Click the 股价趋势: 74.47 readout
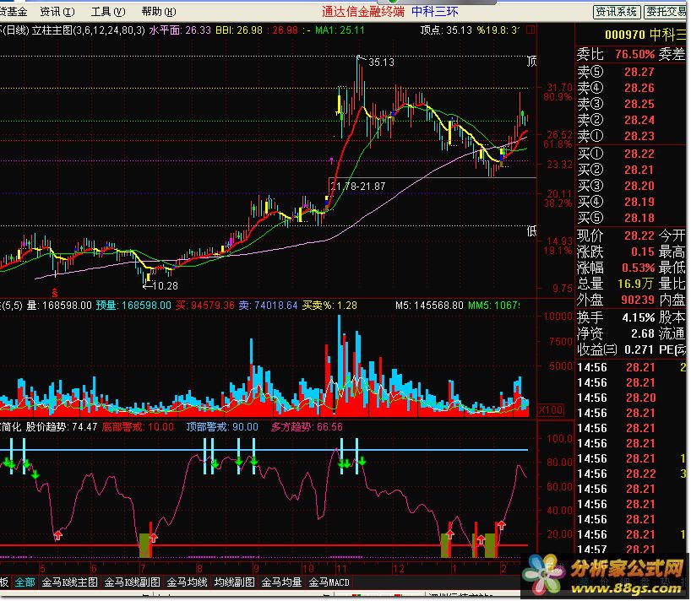Image resolution: width=691 pixels, height=601 pixels. pos(62,426)
